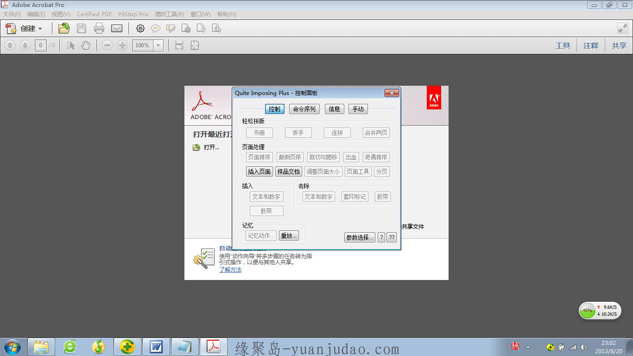Open the 编辑(E) menu

[36, 14]
